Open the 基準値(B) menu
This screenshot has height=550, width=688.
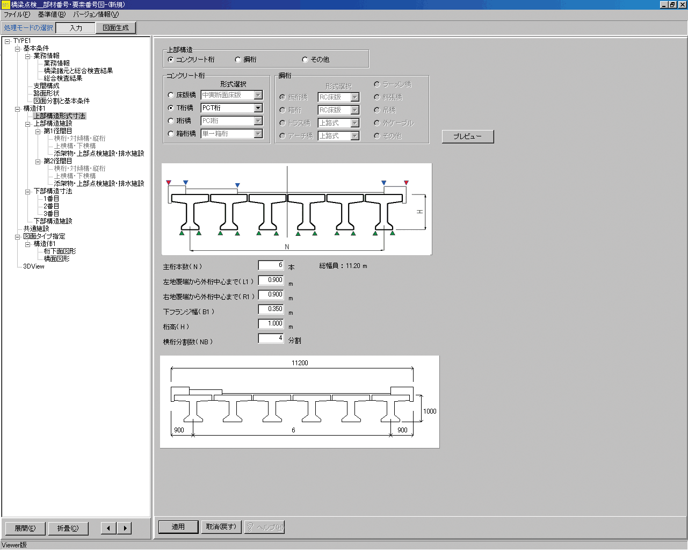[52, 15]
